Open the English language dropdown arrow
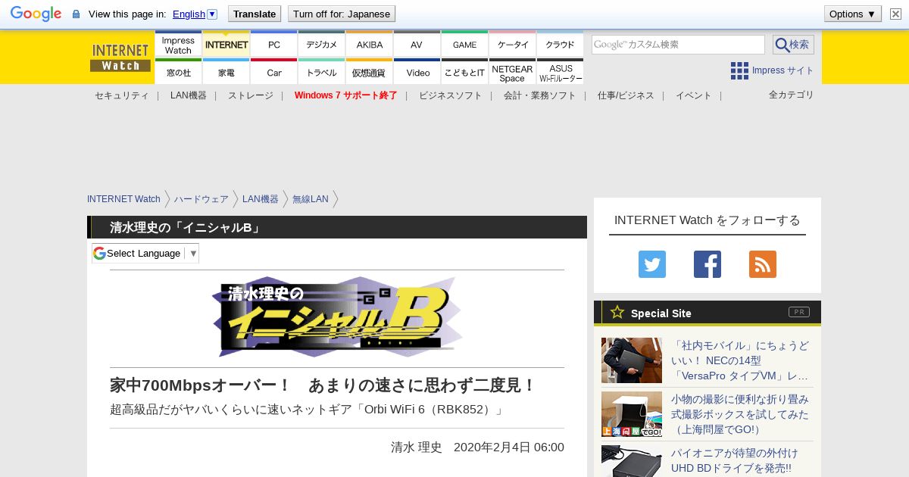The width and height of the screenshot is (909, 477). pos(212,14)
